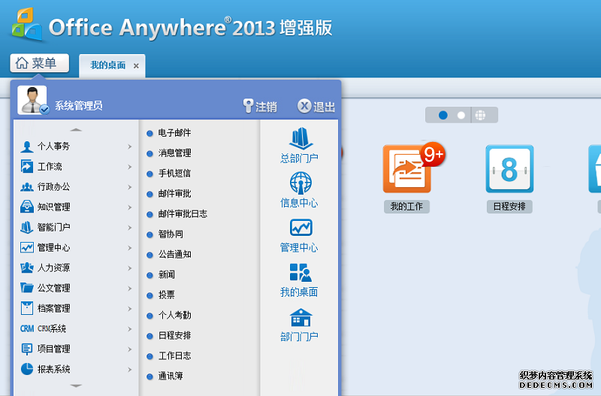Expand the 个人事务 submenu arrow
Image resolution: width=601 pixels, height=396 pixels.
[x=129, y=147]
